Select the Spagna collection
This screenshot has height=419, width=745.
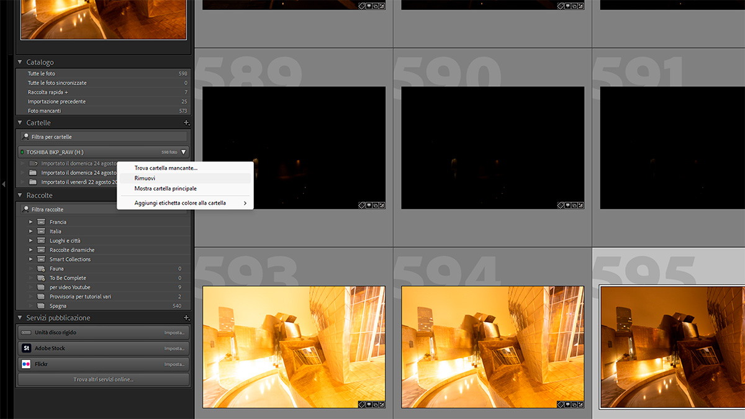(104, 305)
